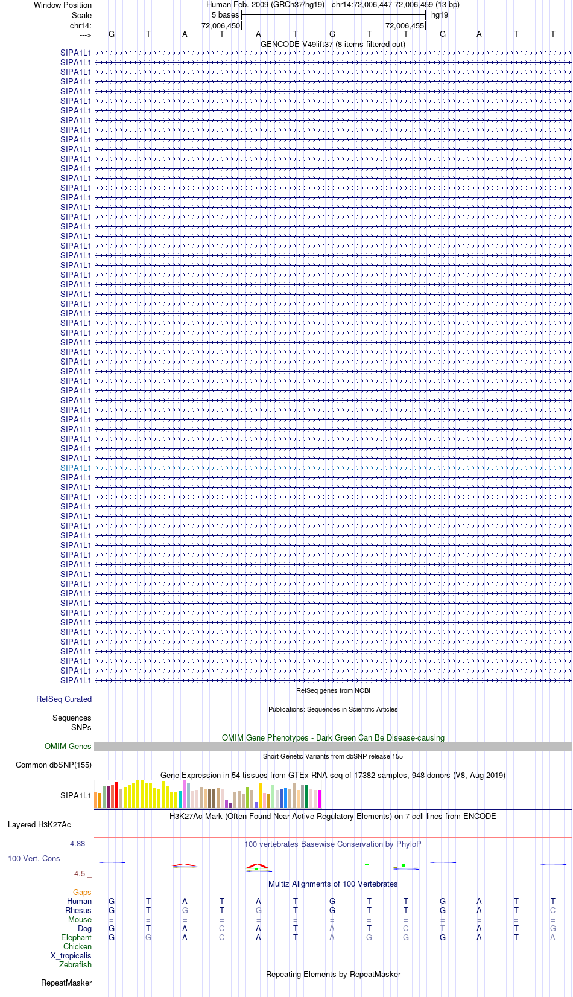The width and height of the screenshot is (573, 997).
Task: Click the Rhesus row label in Multiz alignment
Action: (x=78, y=910)
